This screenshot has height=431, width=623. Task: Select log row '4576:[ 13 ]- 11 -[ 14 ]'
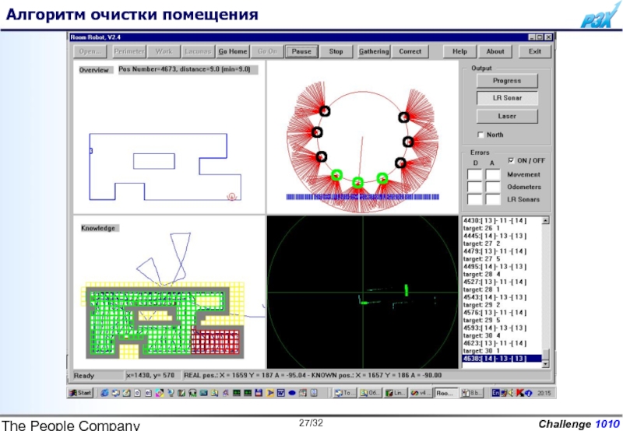(x=502, y=312)
